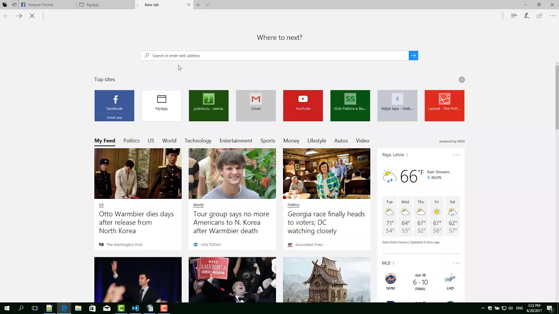559x314 pixels.
Task: Open the YouTube top site tile
Action: pos(303,106)
